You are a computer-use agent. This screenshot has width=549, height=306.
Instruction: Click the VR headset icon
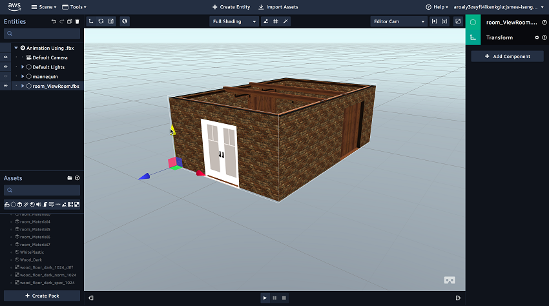(x=450, y=280)
